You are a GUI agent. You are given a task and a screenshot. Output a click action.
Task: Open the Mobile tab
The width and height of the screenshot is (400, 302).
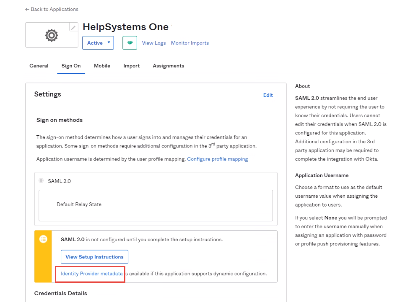[102, 66]
